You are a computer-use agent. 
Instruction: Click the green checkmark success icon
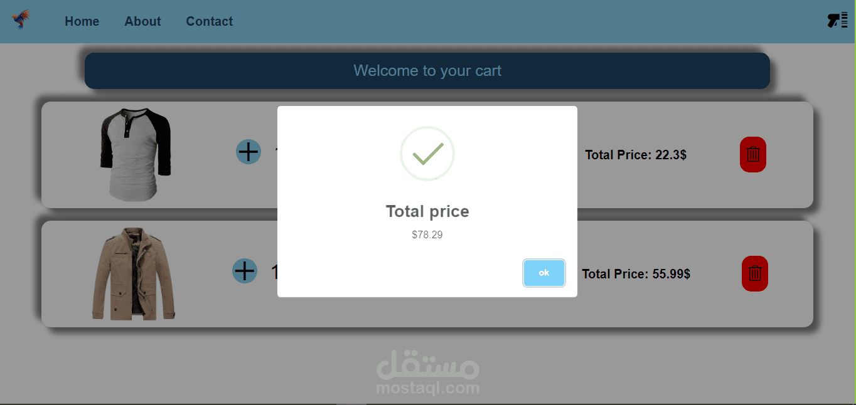pyautogui.click(x=427, y=154)
